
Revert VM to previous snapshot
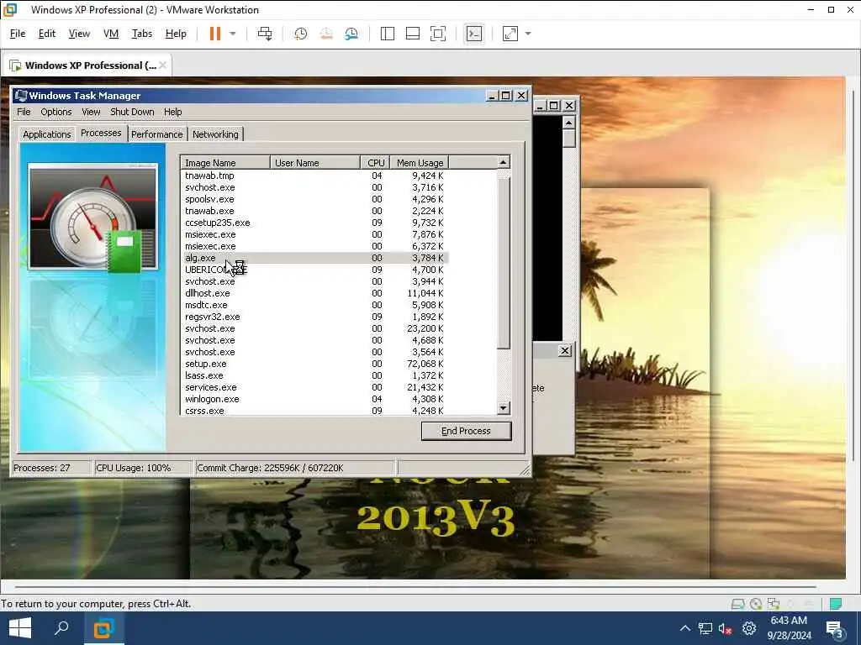[326, 34]
